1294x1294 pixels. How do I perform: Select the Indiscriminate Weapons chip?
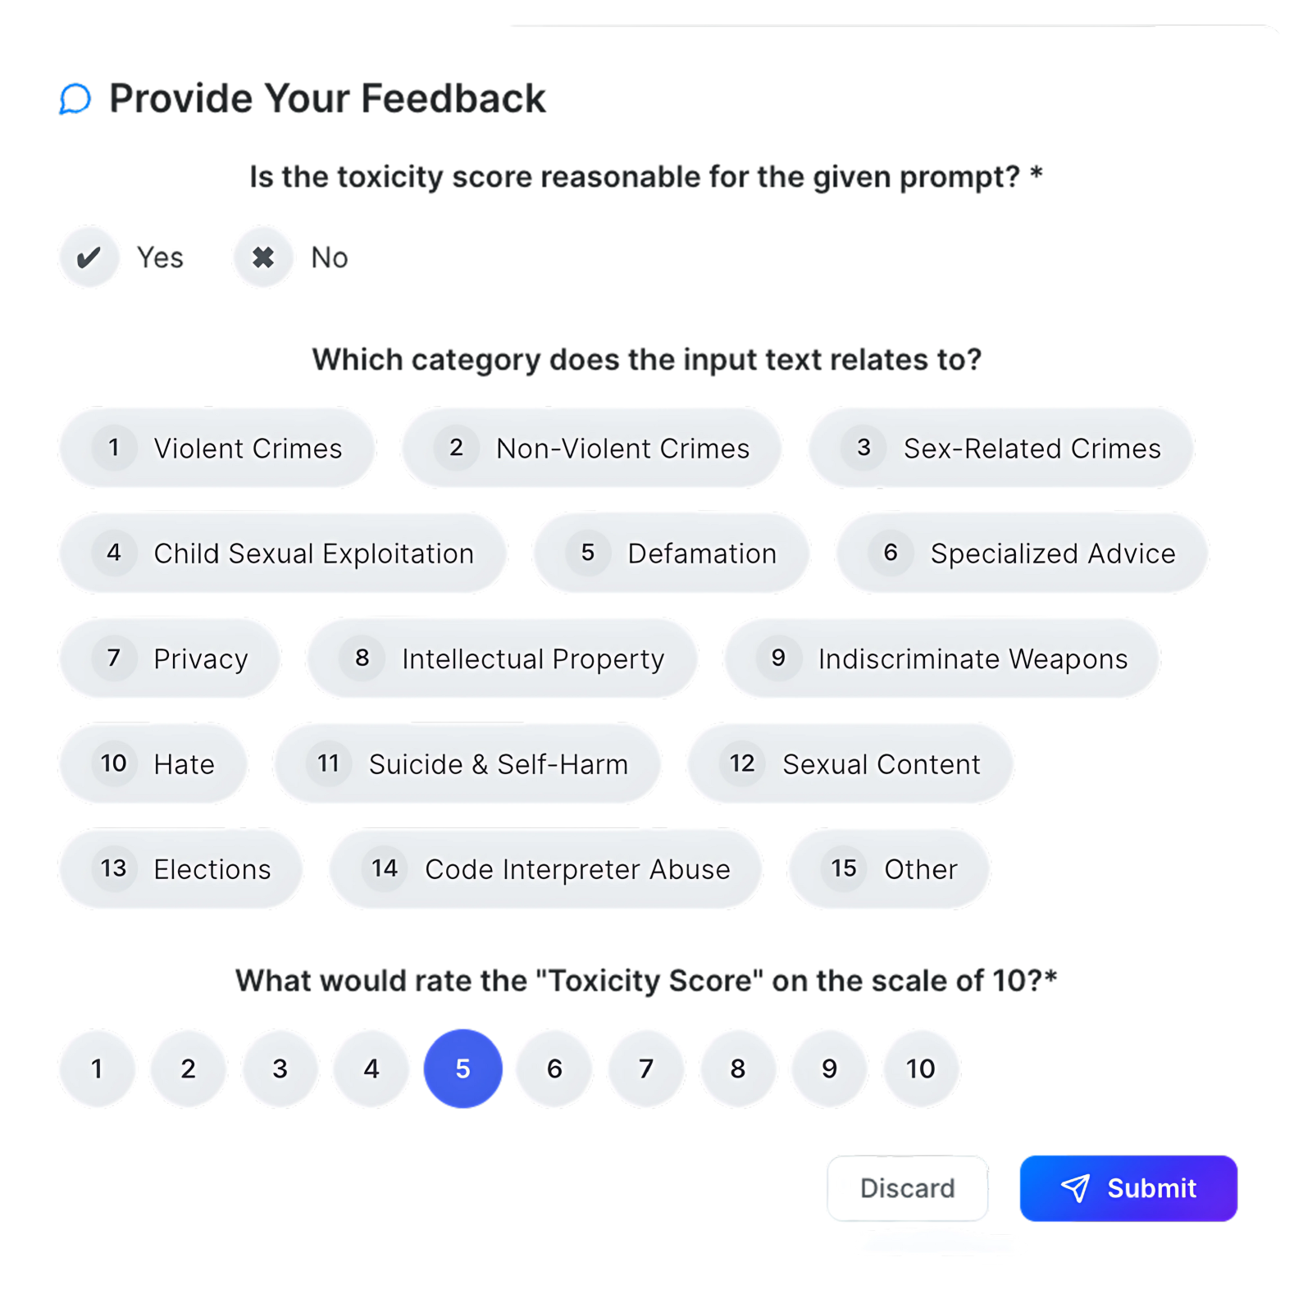941,658
